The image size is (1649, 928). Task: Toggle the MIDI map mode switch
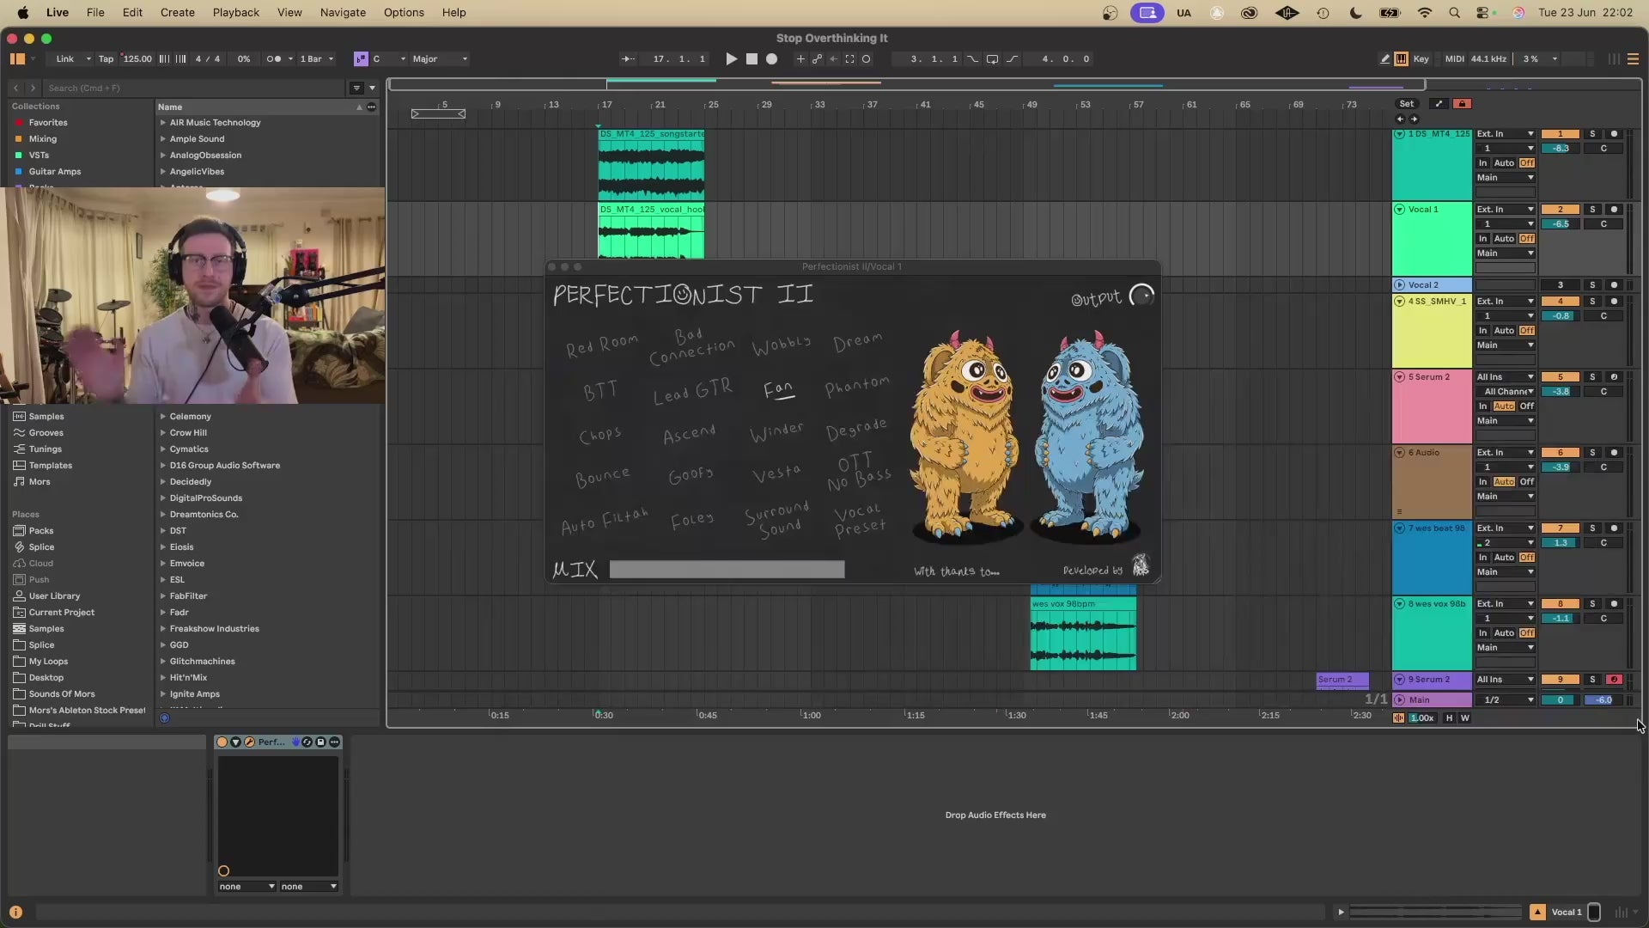coord(1455,59)
